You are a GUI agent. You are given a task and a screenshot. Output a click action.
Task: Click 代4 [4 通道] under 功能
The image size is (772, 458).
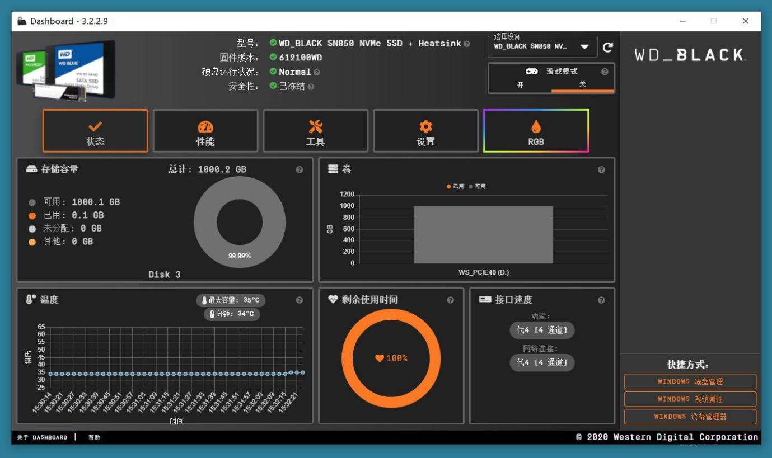pos(542,330)
